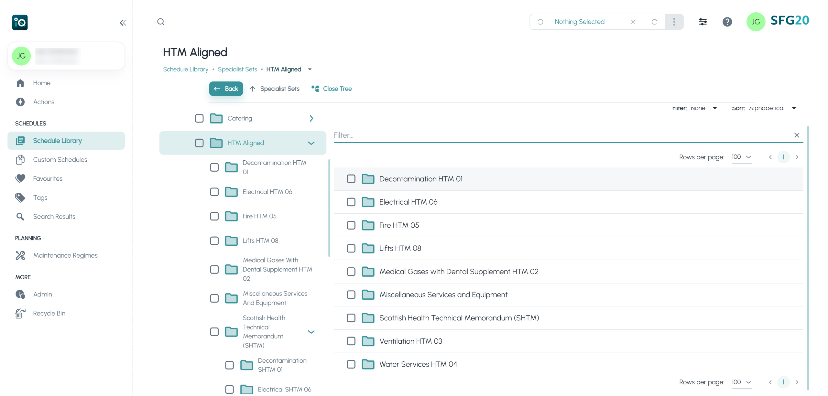Viewport: 828px width, 396px height.
Task: Clear the filter with the X icon
Action: pos(797,135)
